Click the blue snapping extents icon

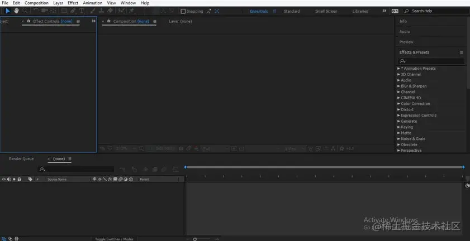[x=217, y=11]
